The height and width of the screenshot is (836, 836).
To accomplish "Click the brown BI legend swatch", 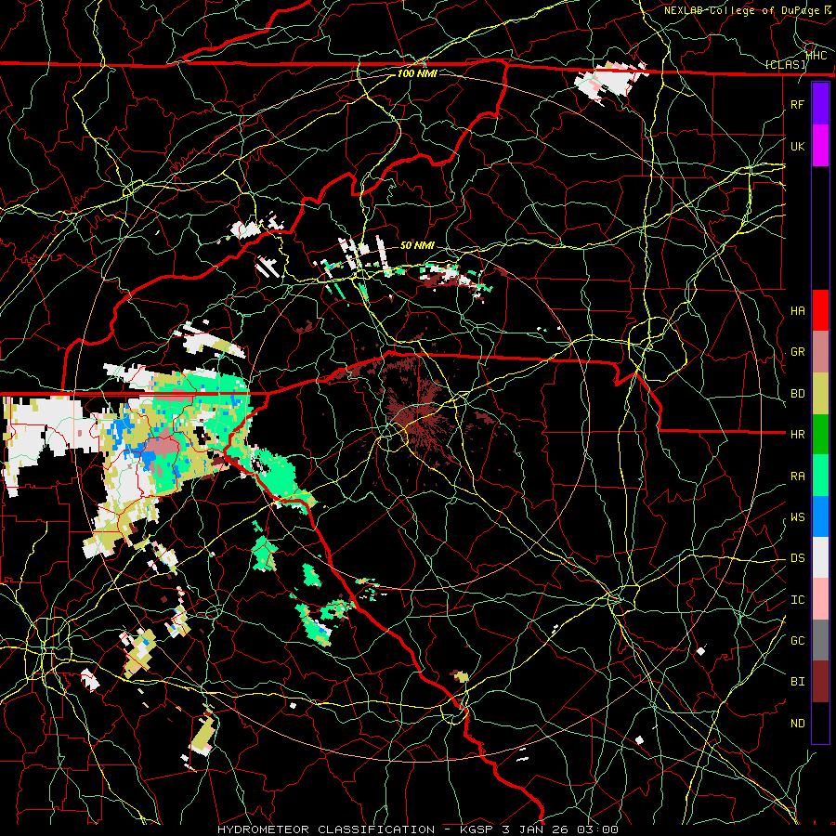I will point(820,682).
